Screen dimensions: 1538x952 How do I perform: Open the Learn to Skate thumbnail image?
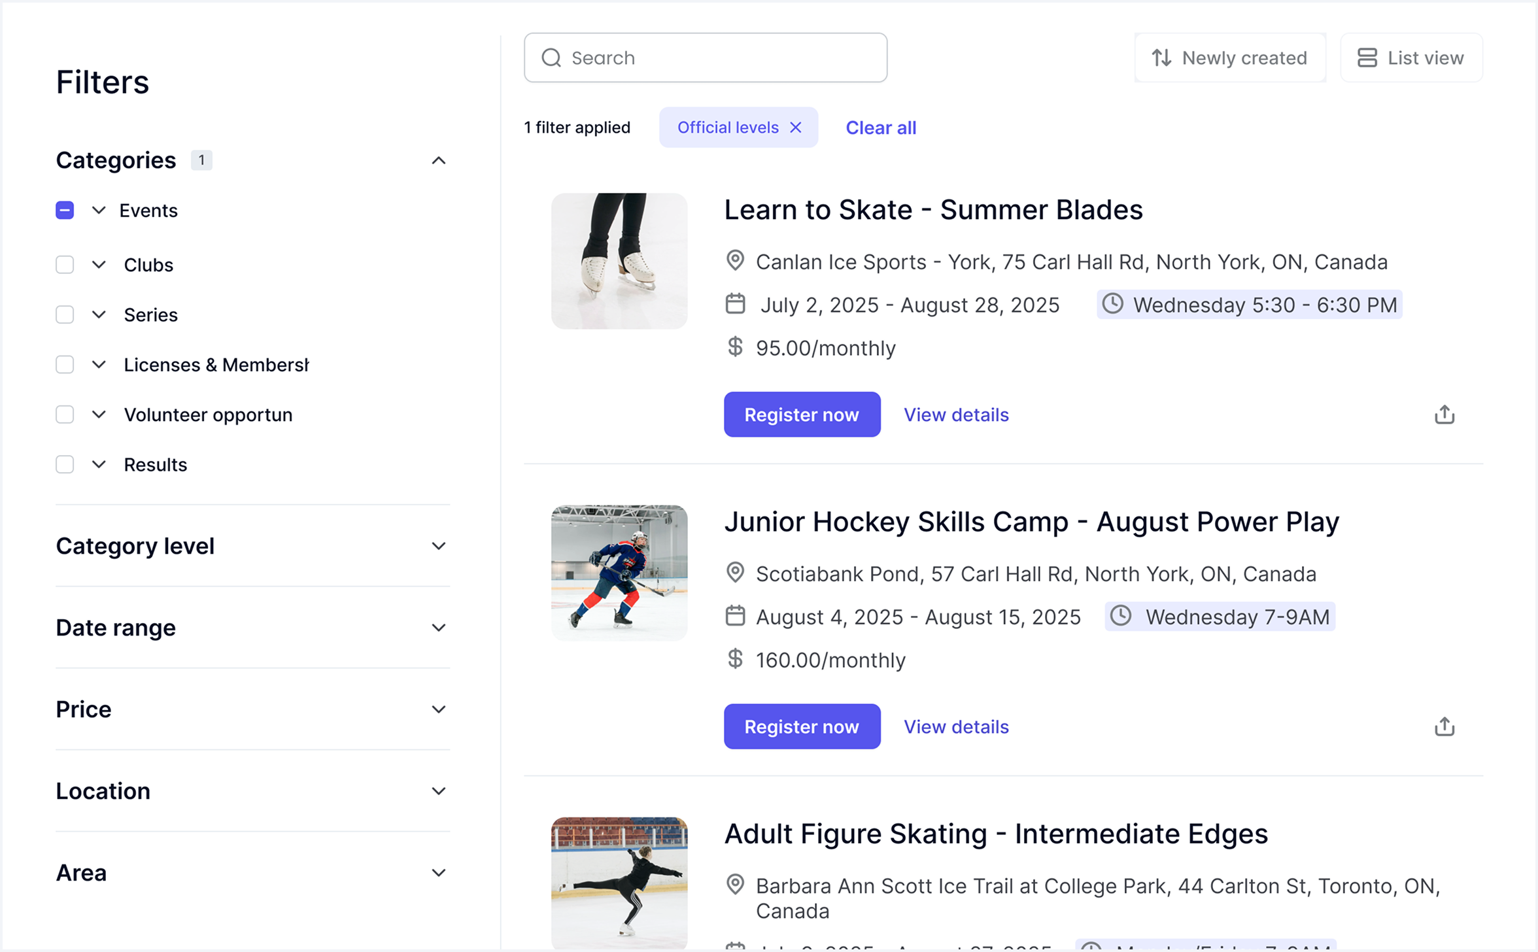[x=619, y=261]
